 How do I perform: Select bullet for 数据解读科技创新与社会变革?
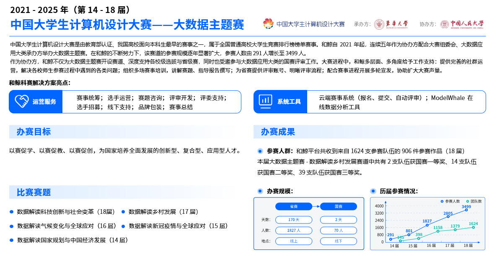[12, 212]
